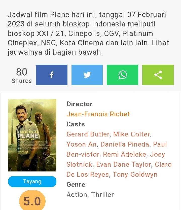
Task: Open the generic share options icon
Action: coord(158,75)
